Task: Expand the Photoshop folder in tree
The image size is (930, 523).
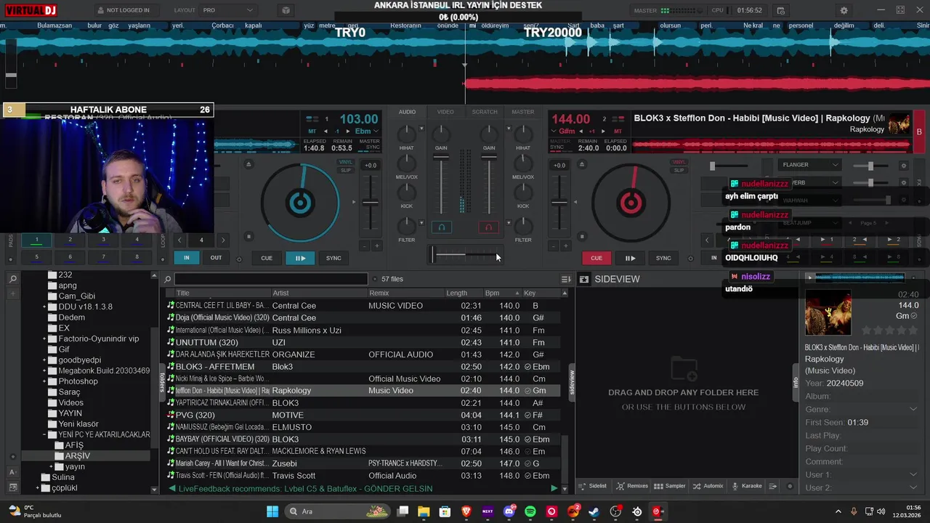Action: [x=44, y=381]
